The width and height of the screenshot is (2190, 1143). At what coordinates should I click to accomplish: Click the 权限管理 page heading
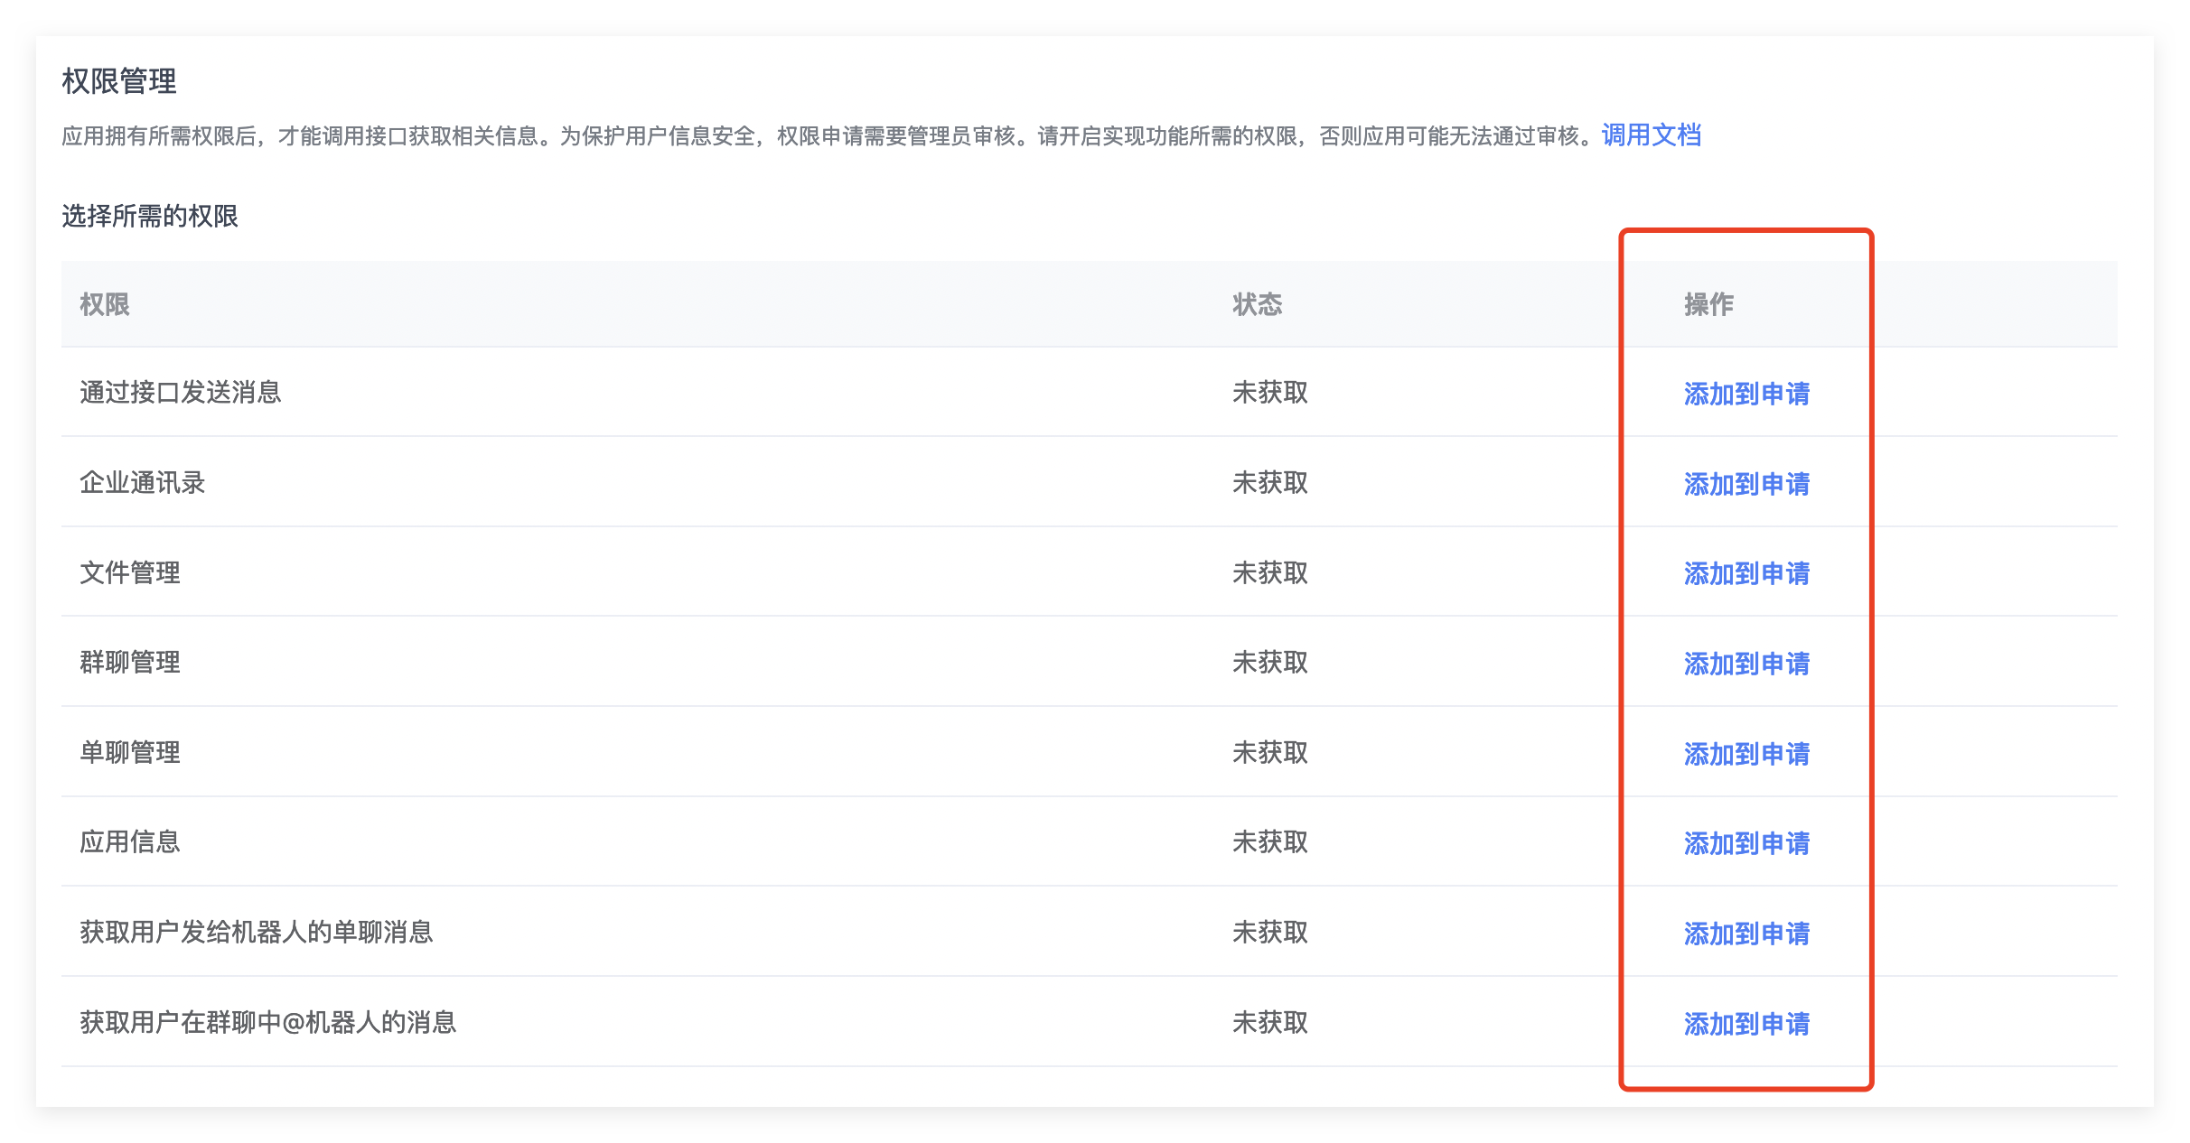119,81
